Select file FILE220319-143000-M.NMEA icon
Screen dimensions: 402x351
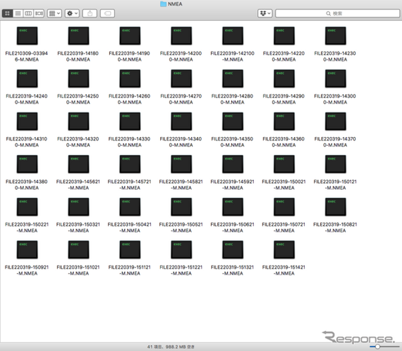pyautogui.click(x=336, y=78)
